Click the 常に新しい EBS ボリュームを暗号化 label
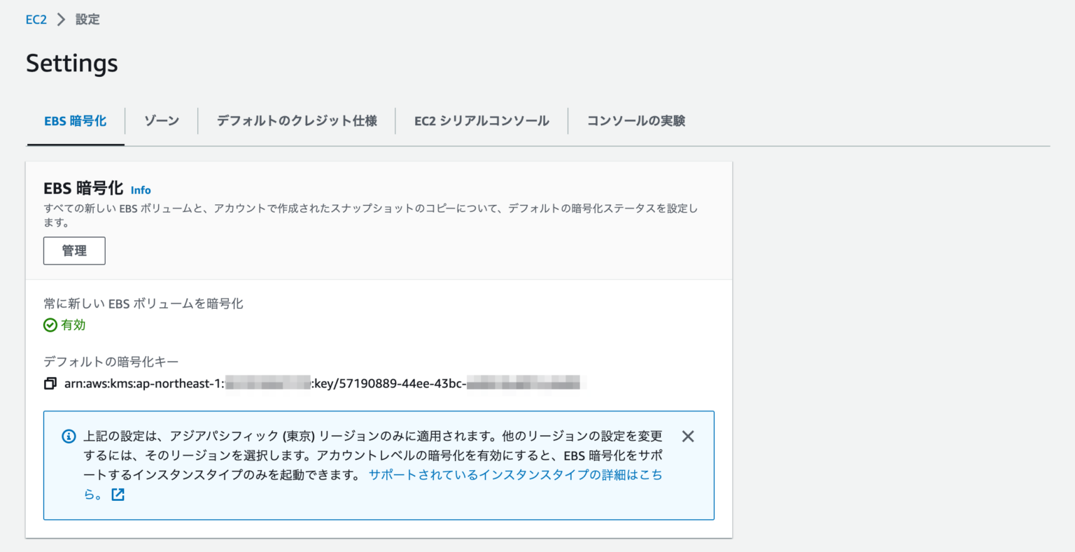The image size is (1075, 552). pyautogui.click(x=143, y=303)
